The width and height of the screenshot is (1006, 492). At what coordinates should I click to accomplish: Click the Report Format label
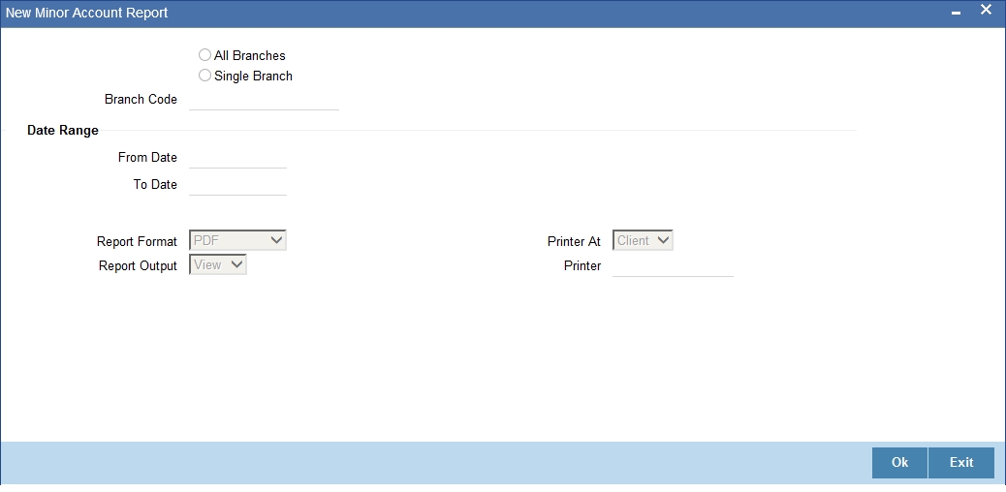coord(138,242)
